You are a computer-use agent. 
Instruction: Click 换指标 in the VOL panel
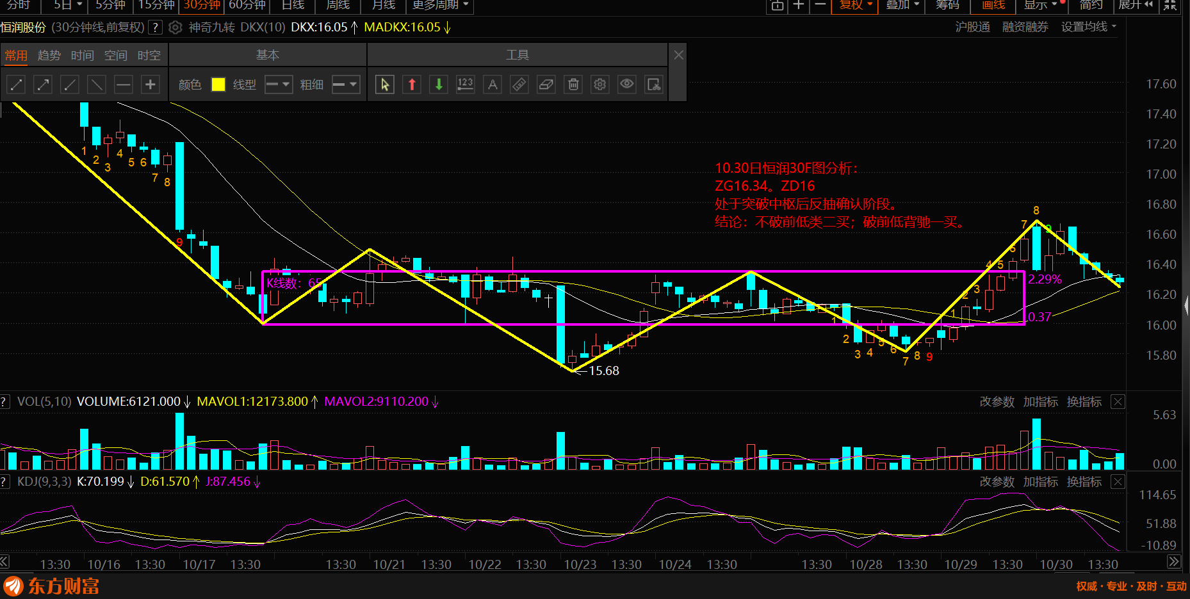(x=1084, y=402)
